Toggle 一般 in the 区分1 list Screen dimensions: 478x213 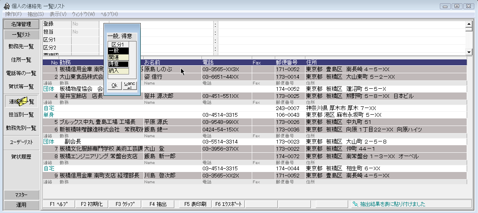coord(118,51)
